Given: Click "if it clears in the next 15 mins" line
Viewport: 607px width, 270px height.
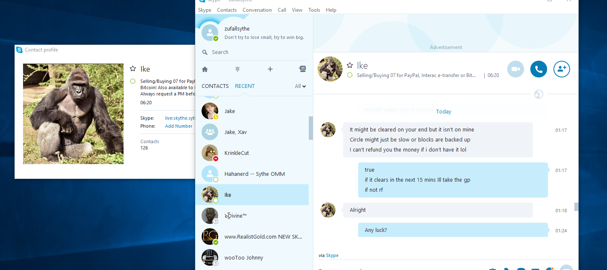Looking at the screenshot, I should pos(418,180).
